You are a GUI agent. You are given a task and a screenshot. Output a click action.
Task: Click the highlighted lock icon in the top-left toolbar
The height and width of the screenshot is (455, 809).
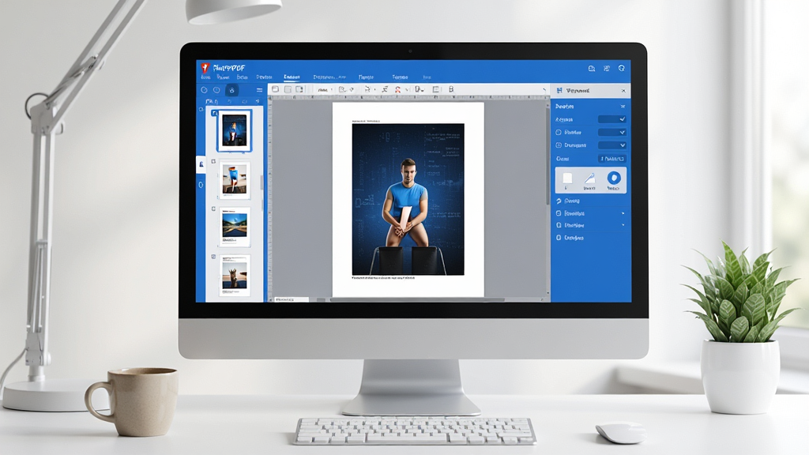click(x=231, y=90)
